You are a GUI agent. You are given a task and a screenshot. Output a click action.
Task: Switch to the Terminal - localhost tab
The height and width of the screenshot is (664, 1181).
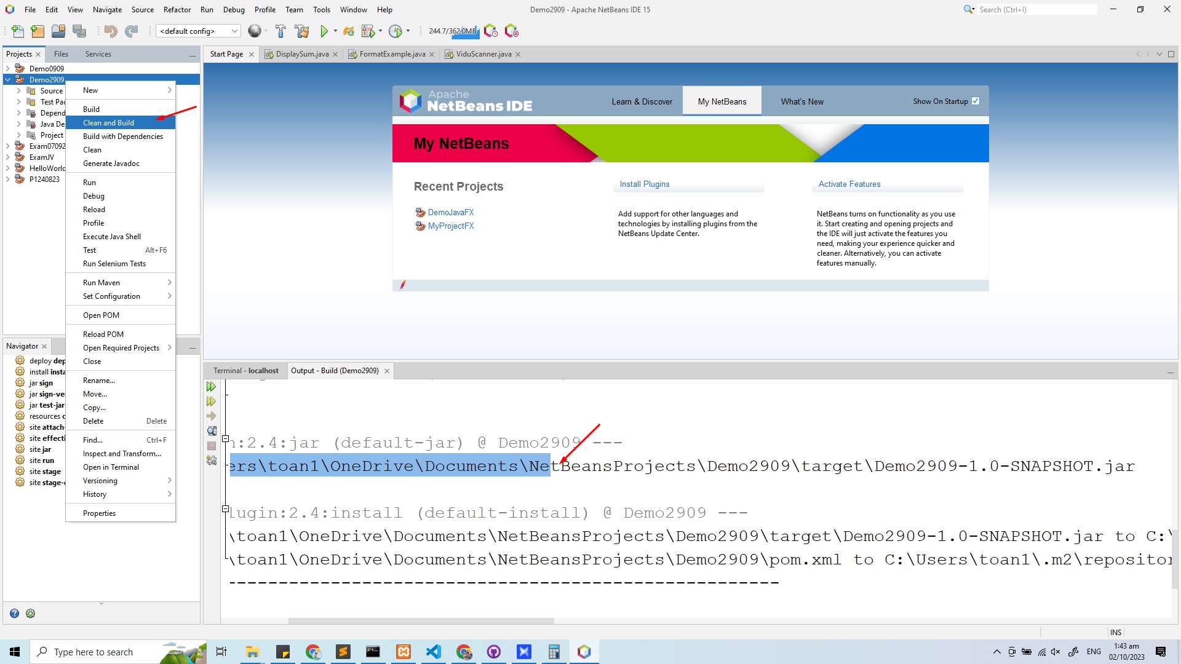[x=245, y=370]
